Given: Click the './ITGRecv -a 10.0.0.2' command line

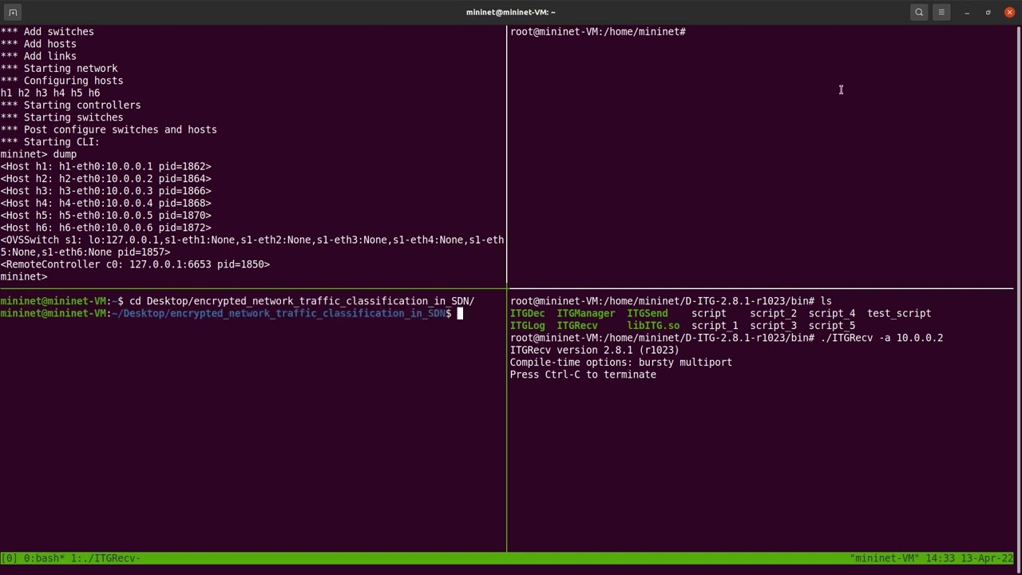Looking at the screenshot, I should 881,338.
